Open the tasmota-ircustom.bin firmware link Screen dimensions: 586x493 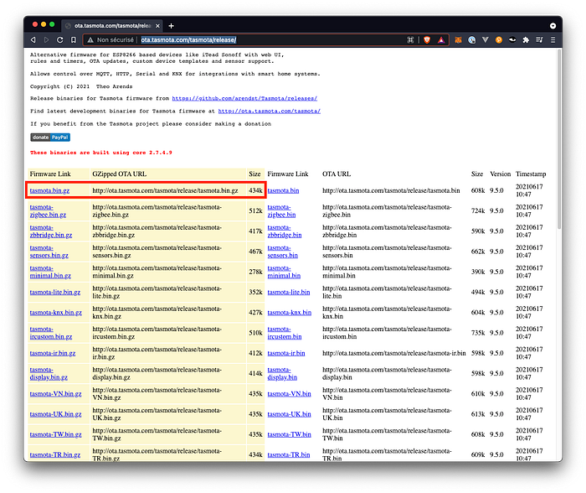(x=285, y=333)
